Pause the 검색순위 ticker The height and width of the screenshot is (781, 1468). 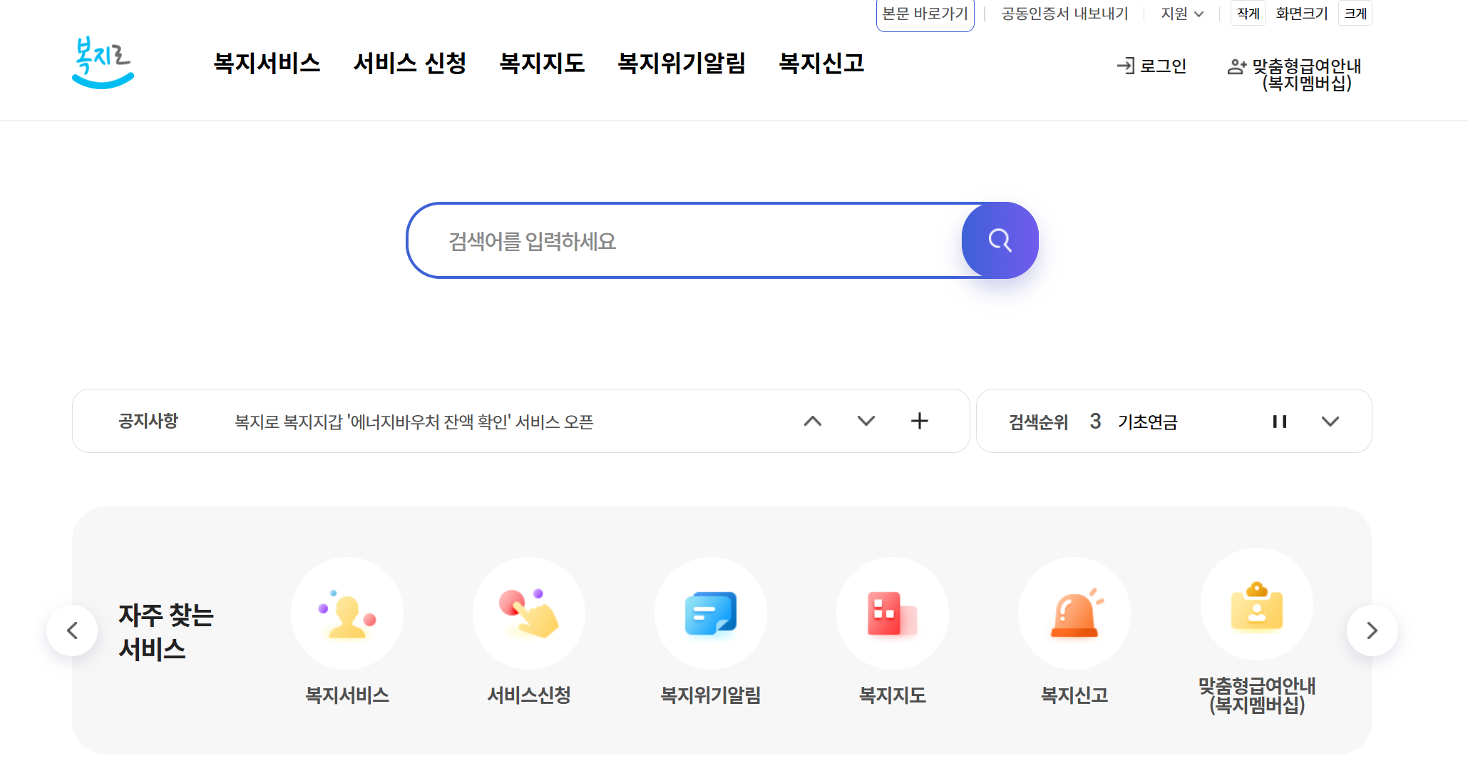pos(1280,422)
